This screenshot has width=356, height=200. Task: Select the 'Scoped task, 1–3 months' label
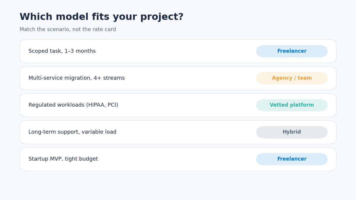(62, 51)
